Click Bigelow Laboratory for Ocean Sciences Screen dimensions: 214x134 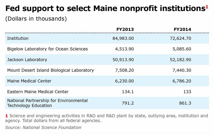tap(47, 49)
